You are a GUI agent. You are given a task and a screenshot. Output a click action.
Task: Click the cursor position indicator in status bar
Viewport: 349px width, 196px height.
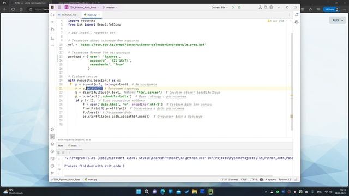[230, 179]
